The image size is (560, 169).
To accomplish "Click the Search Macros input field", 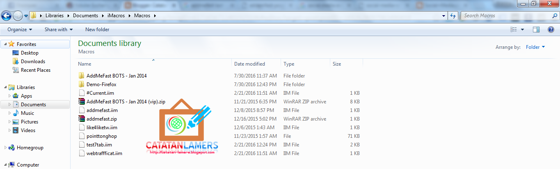I will click(x=505, y=16).
